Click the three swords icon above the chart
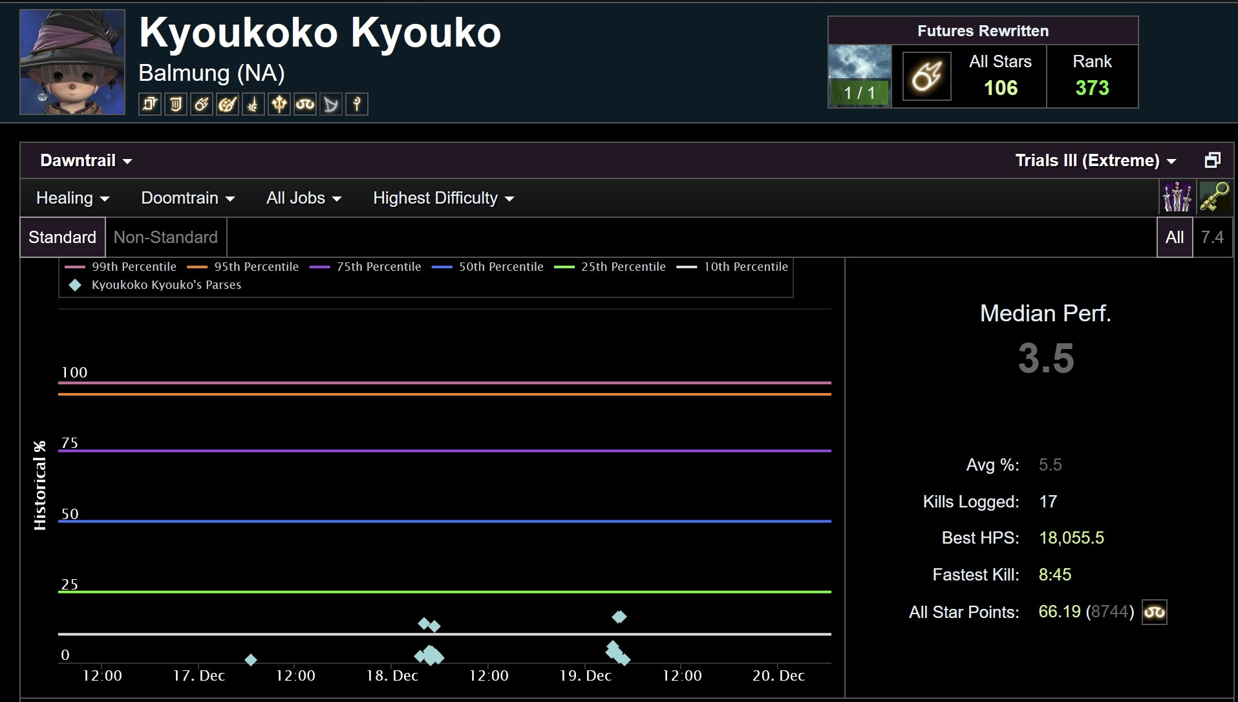 pos(1177,197)
